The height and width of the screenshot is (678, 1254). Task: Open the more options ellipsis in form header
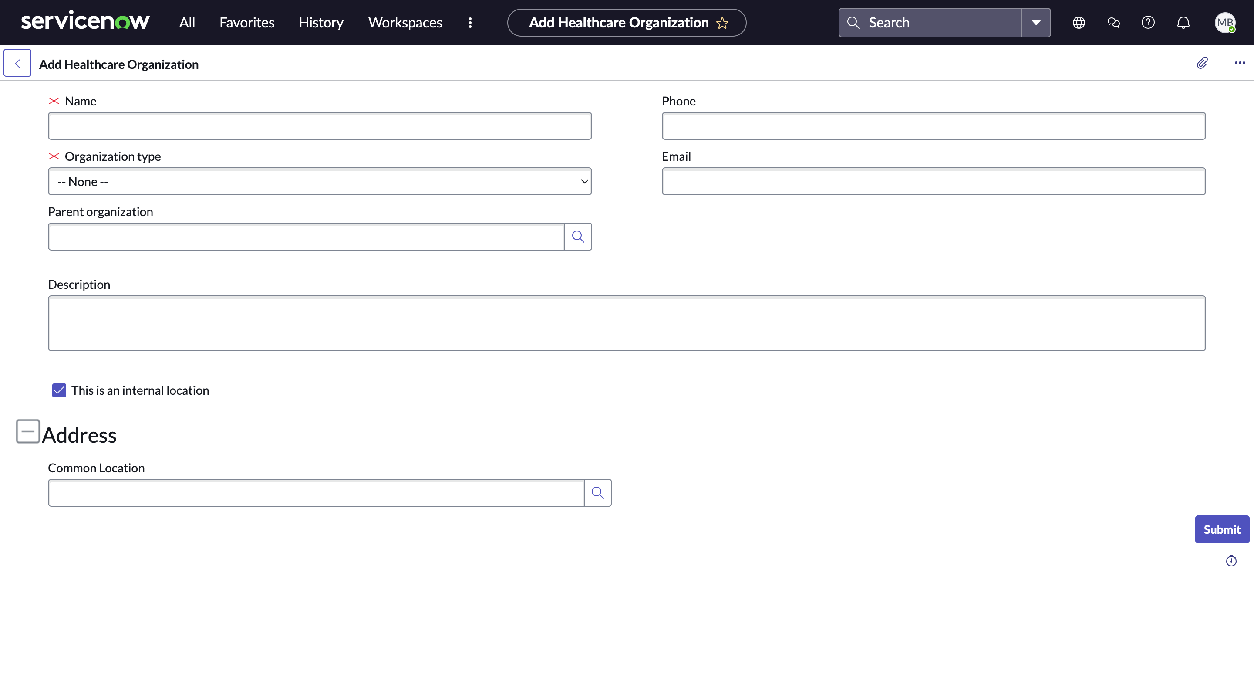click(x=1239, y=63)
